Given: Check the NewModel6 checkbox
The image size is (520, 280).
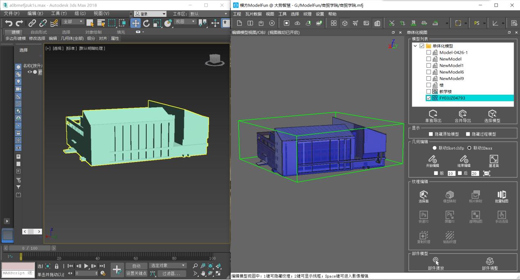Looking at the screenshot, I should (429, 72).
